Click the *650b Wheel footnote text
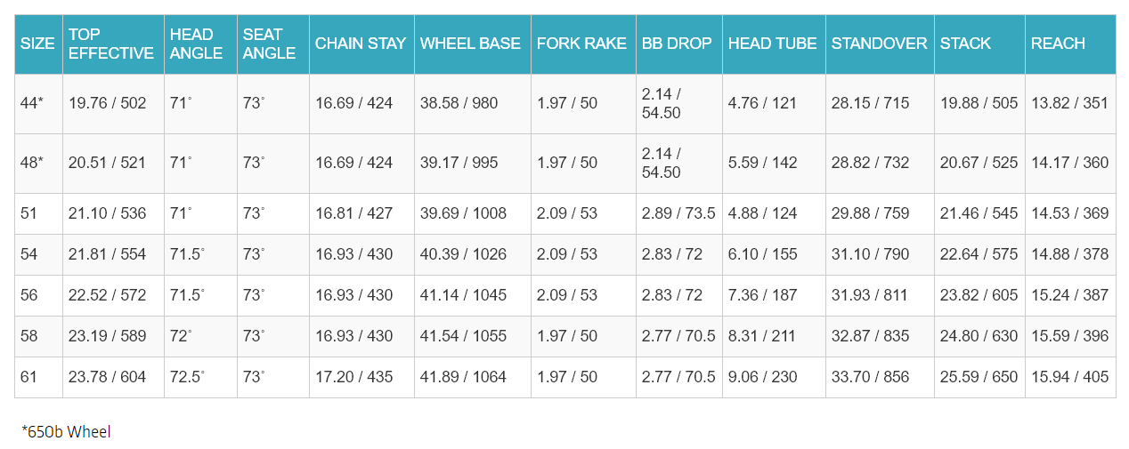 click(66, 431)
